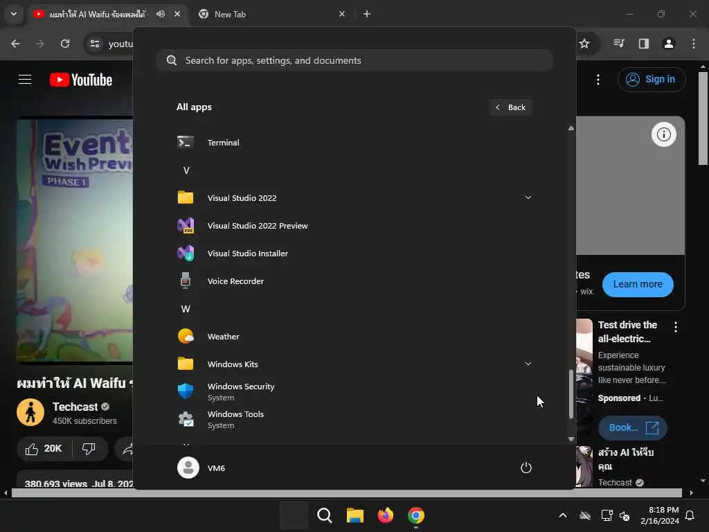709x532 pixels.
Task: Open YouTube settings three-dot menu
Action: click(598, 80)
